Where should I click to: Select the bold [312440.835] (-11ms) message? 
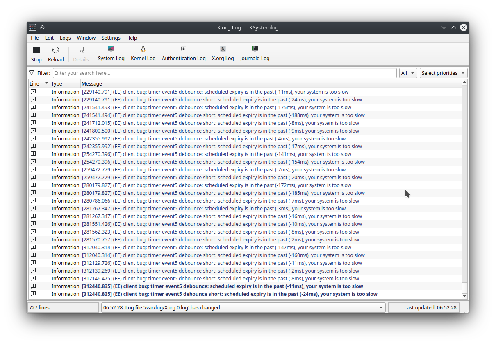pyautogui.click(x=223, y=286)
